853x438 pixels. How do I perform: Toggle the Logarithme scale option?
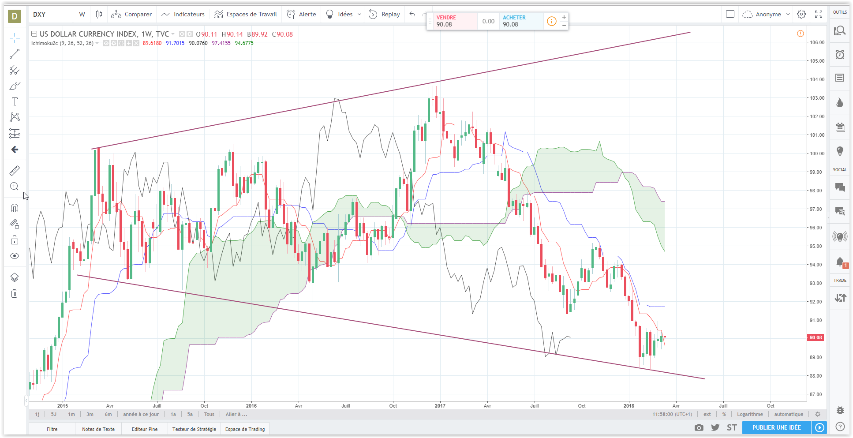pos(749,414)
